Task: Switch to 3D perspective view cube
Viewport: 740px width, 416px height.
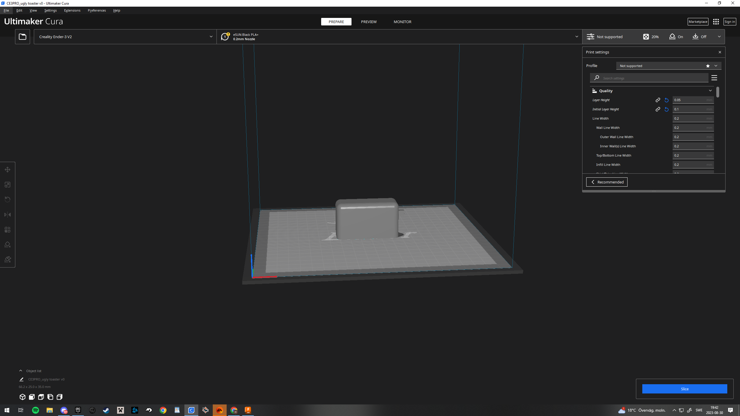Action: 23,397
